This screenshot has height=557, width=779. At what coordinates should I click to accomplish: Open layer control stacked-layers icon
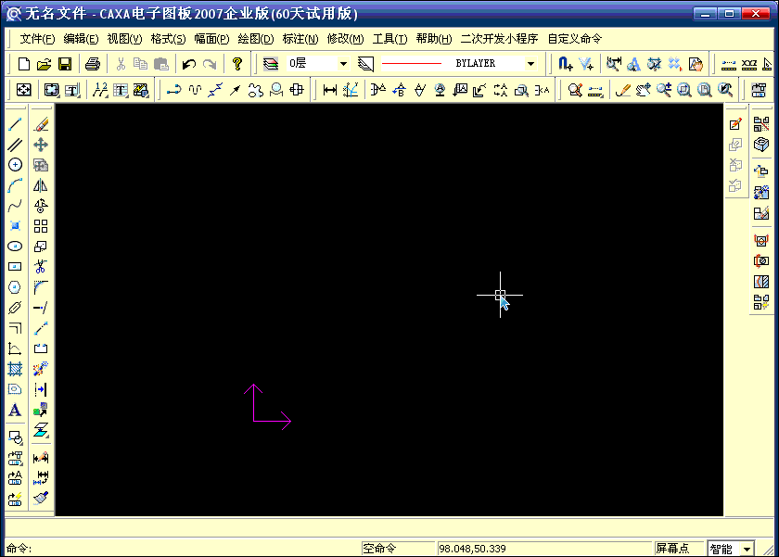(x=270, y=64)
